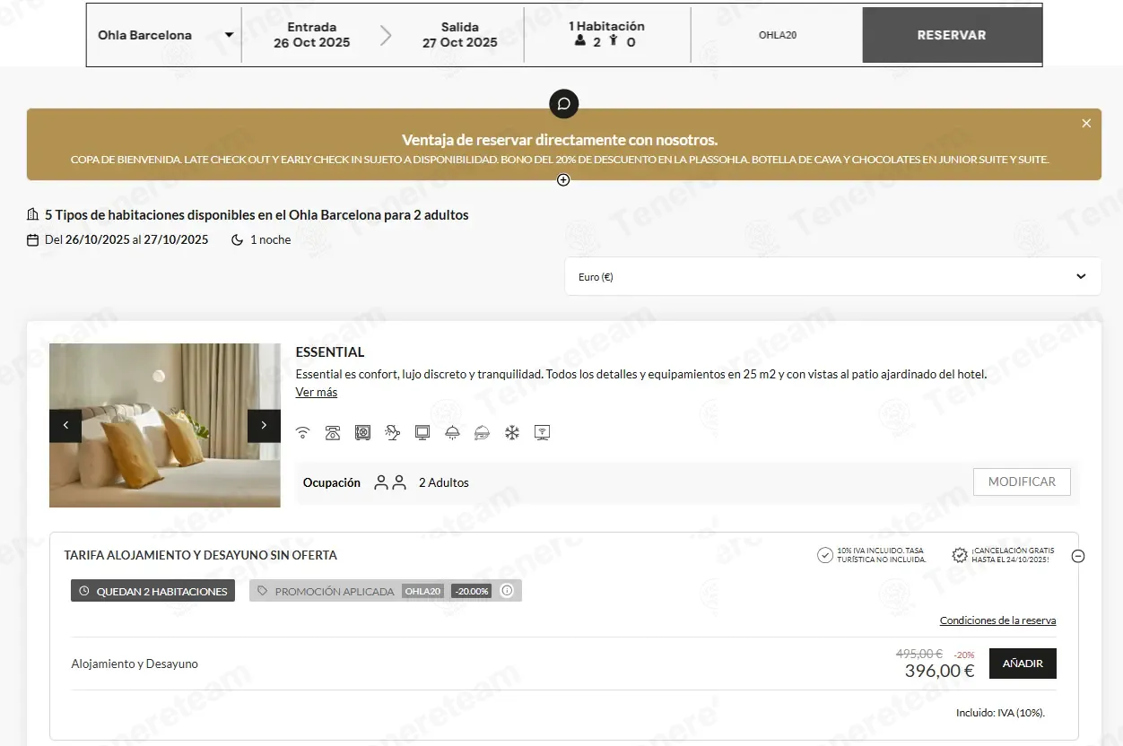Click the free cancellation badge icon
This screenshot has height=746, width=1123.
(960, 555)
